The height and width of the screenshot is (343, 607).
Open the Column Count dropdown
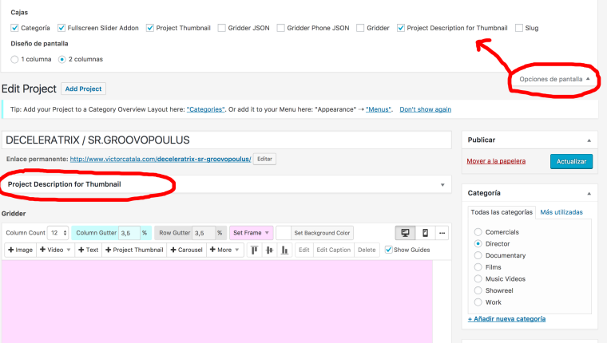click(x=58, y=233)
